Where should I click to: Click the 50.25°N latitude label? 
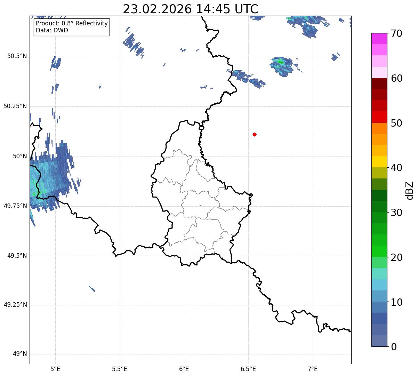15,106
